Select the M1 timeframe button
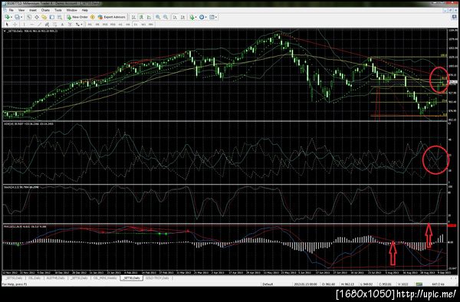This screenshot has width=460, height=302. [90, 25]
